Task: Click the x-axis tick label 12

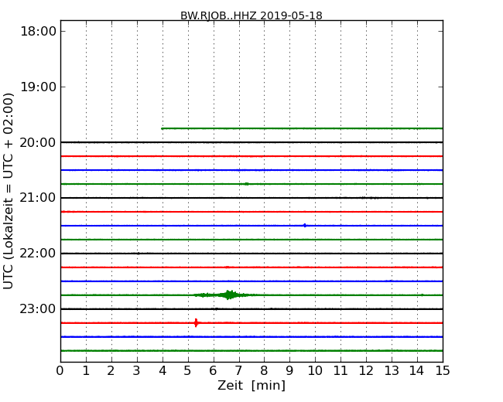Action: [366, 370]
